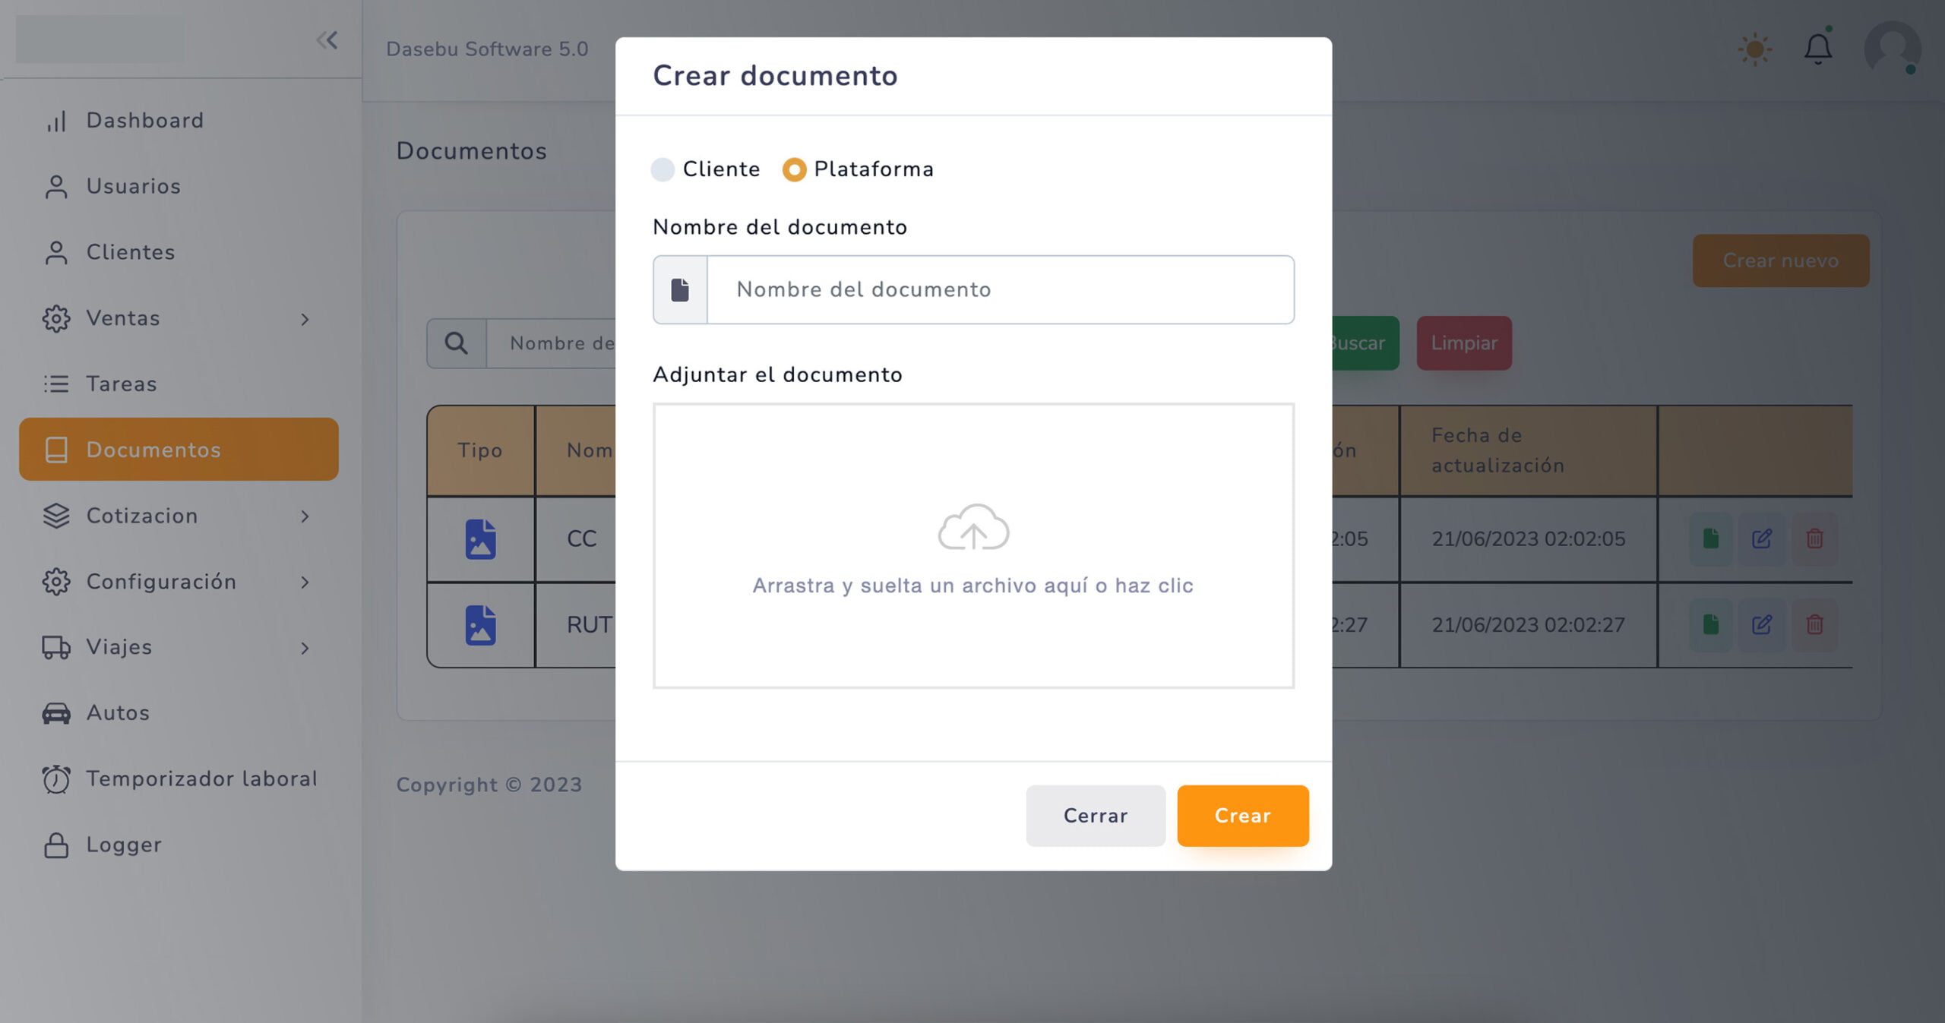Click search field behind the dialog

(x=552, y=343)
